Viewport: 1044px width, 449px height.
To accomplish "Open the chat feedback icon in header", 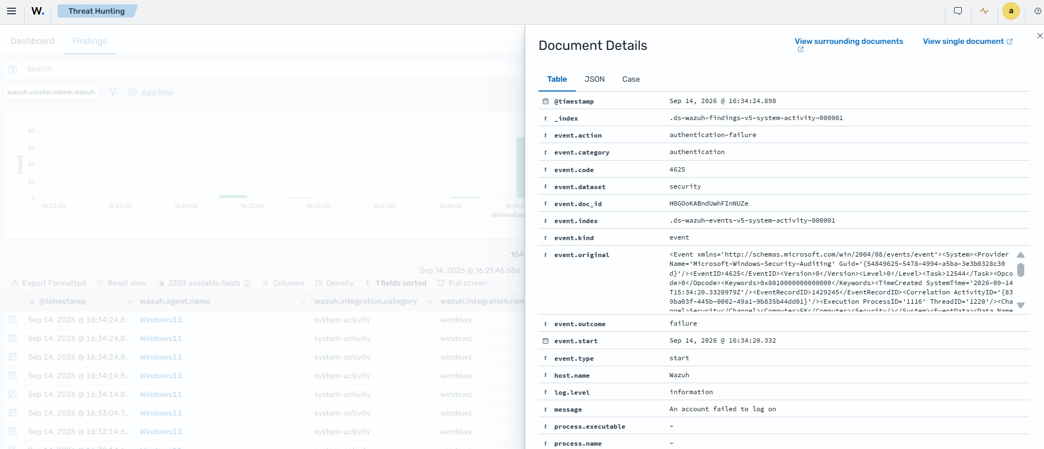I will [958, 11].
